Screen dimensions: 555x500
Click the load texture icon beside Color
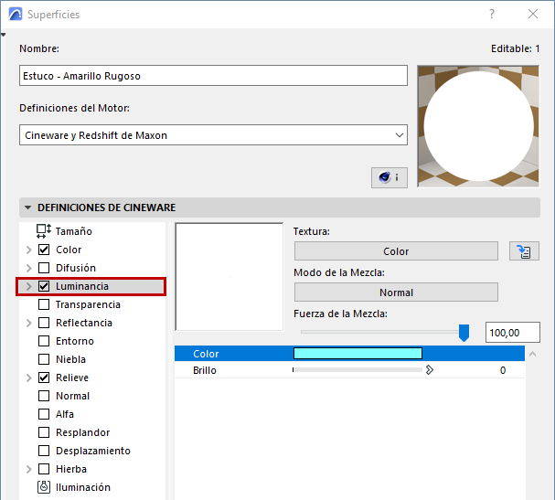coord(522,251)
